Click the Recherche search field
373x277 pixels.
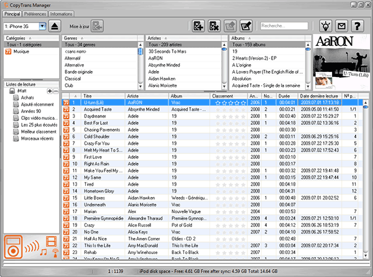pyautogui.click(x=284, y=26)
